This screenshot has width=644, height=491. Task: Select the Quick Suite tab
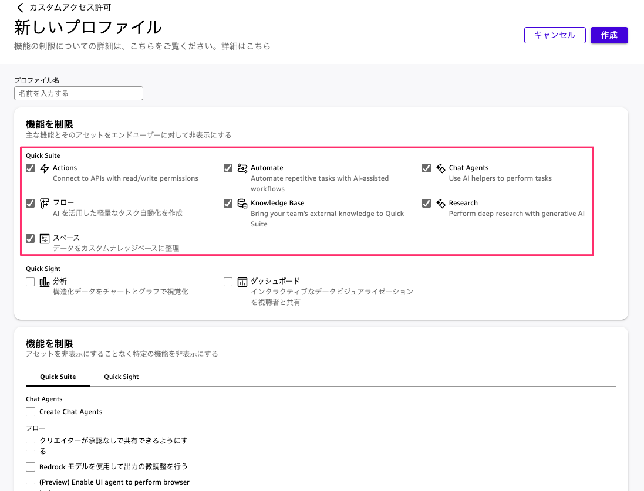58,377
